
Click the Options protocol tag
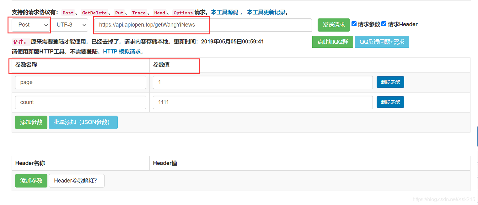pyautogui.click(x=183, y=13)
